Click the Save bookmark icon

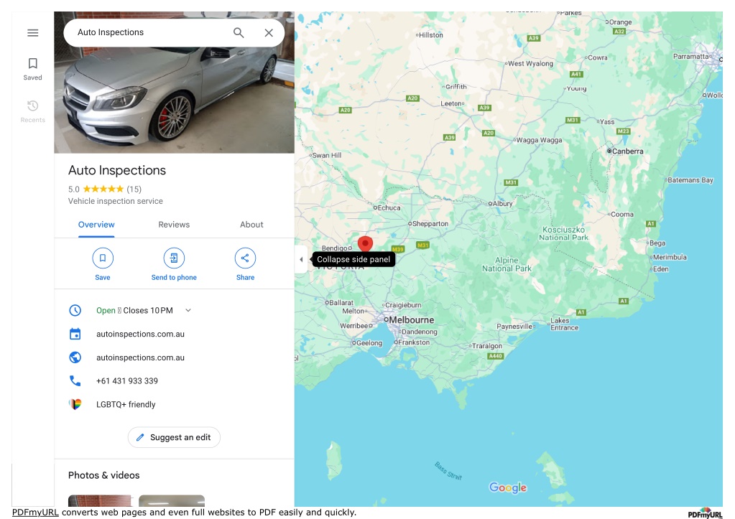click(103, 258)
